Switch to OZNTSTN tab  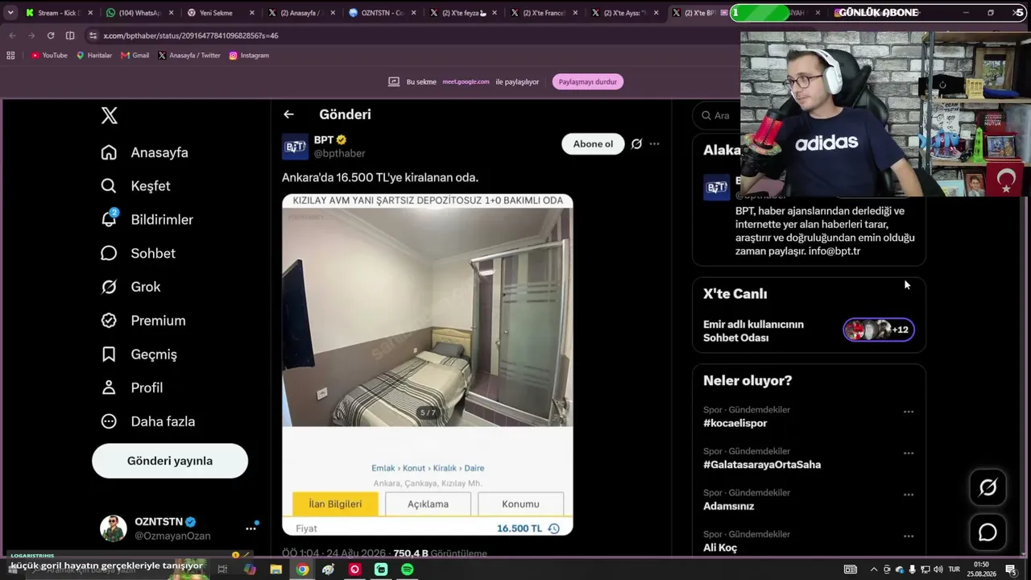(x=380, y=13)
